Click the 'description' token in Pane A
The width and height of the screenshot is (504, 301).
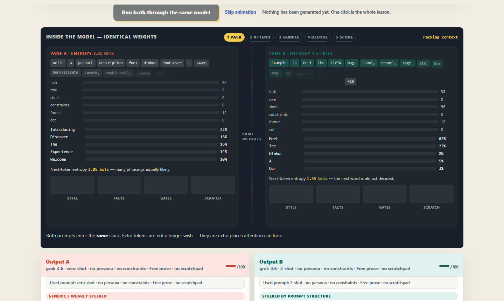(x=111, y=63)
